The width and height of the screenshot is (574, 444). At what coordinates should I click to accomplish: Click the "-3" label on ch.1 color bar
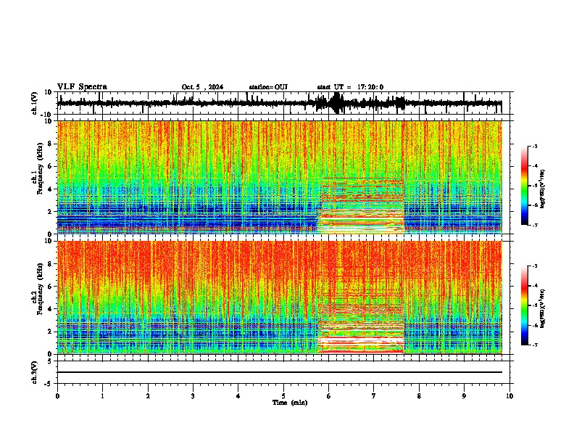tap(534, 146)
